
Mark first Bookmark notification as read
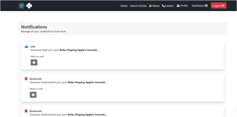[33, 95]
